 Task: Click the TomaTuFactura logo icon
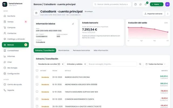click(x=5, y=4)
